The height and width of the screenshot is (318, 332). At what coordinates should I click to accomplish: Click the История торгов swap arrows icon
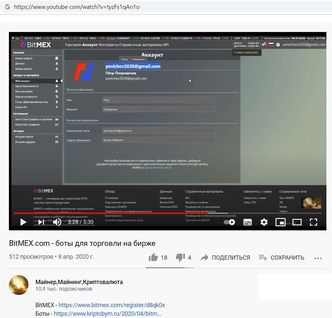point(56,137)
